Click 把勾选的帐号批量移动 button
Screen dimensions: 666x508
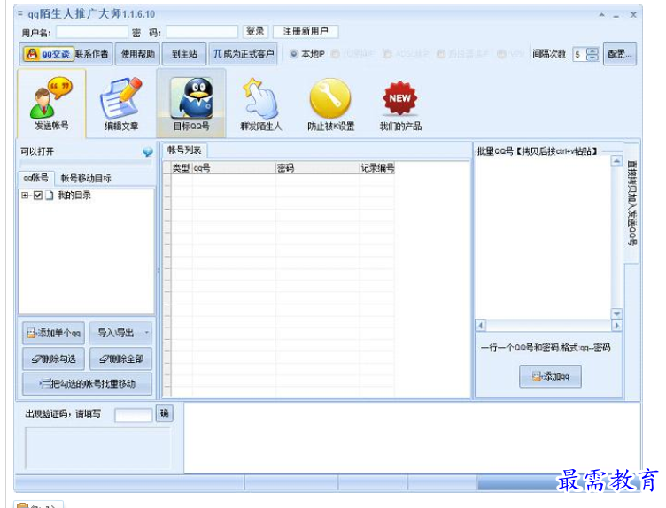87,384
